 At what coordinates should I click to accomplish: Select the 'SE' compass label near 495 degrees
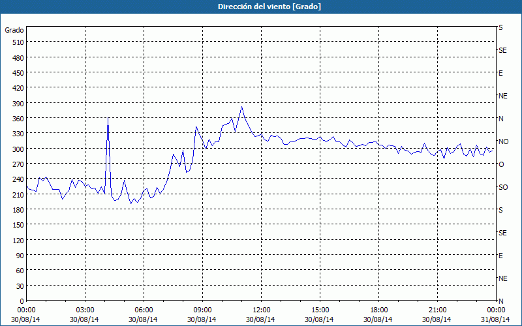[502, 51]
